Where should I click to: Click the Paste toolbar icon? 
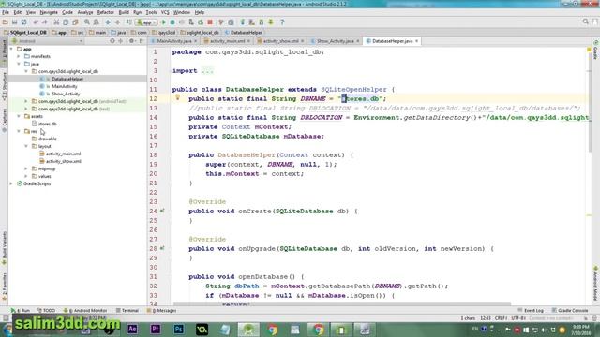(75, 22)
